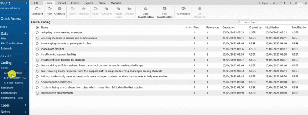Switch to the Share tab
The width and height of the screenshot is (308, 115).
tap(102, 3)
